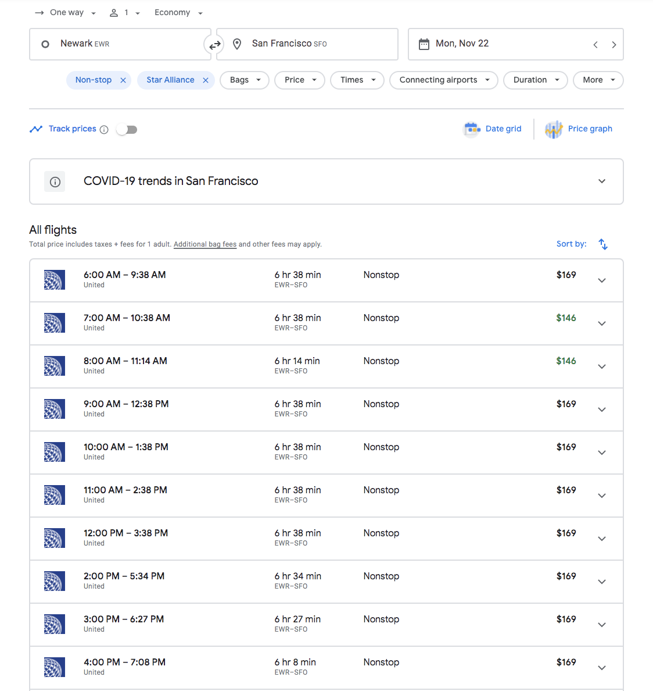
Task: Click the Track prices info icon
Action: click(104, 129)
